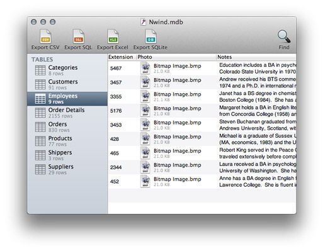
Task: Click the Photo column header
Action: 176,57
